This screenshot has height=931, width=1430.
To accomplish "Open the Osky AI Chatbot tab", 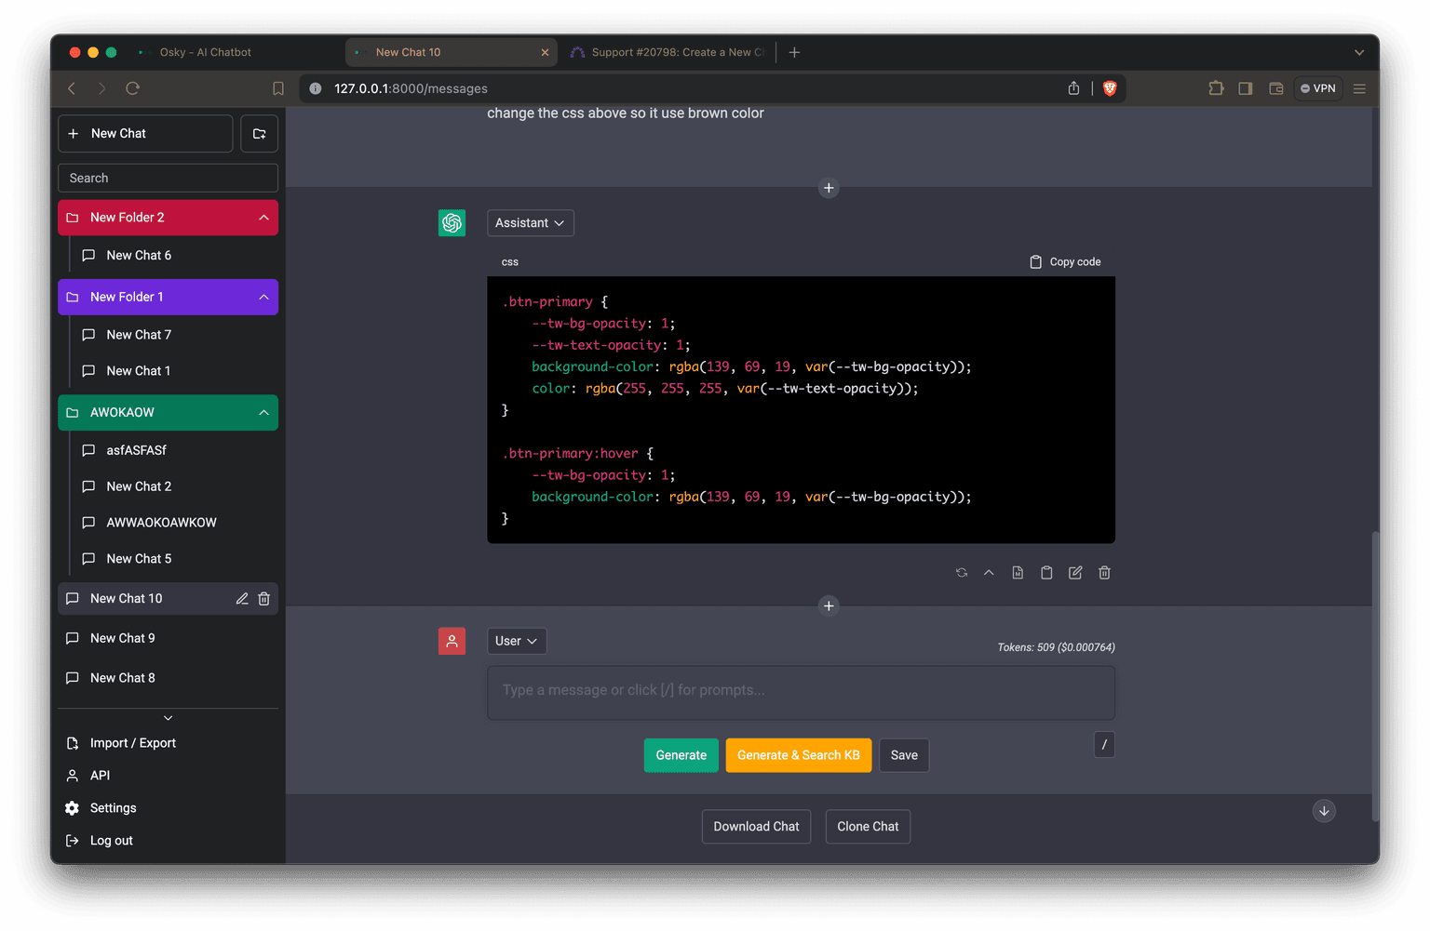I will [x=205, y=51].
